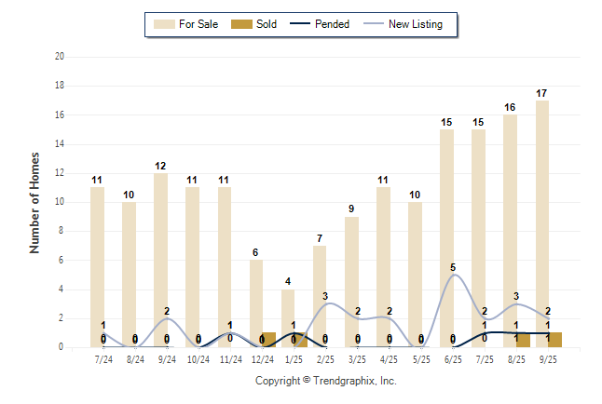Click the 3/25 x-axis label
602x404 pixels.
coord(358,357)
